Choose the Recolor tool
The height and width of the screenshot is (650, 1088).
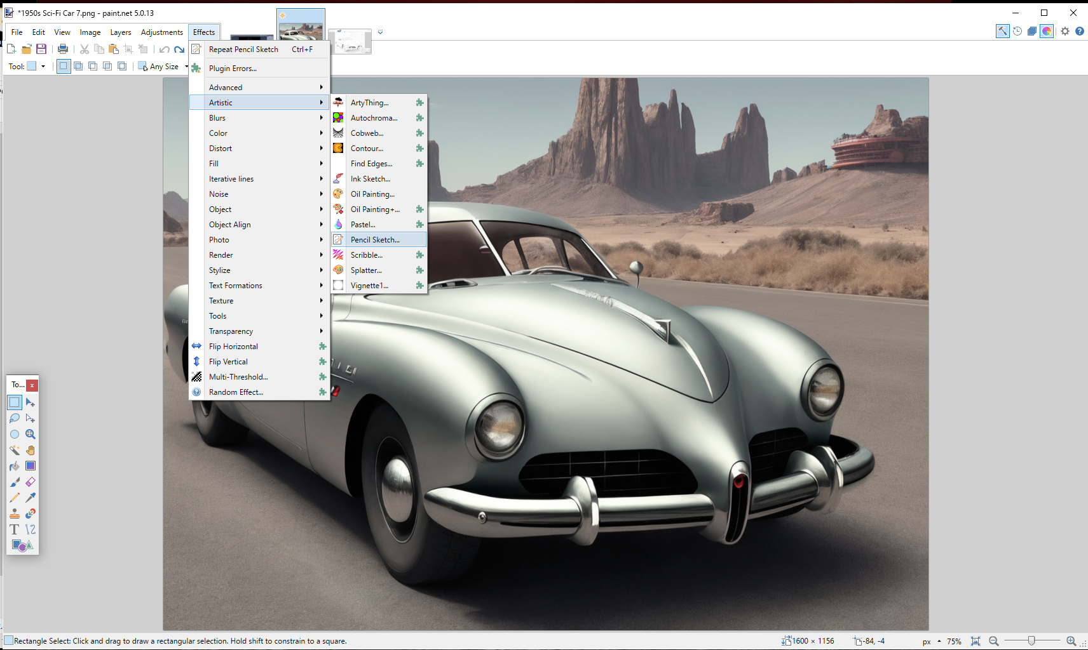[x=30, y=514]
